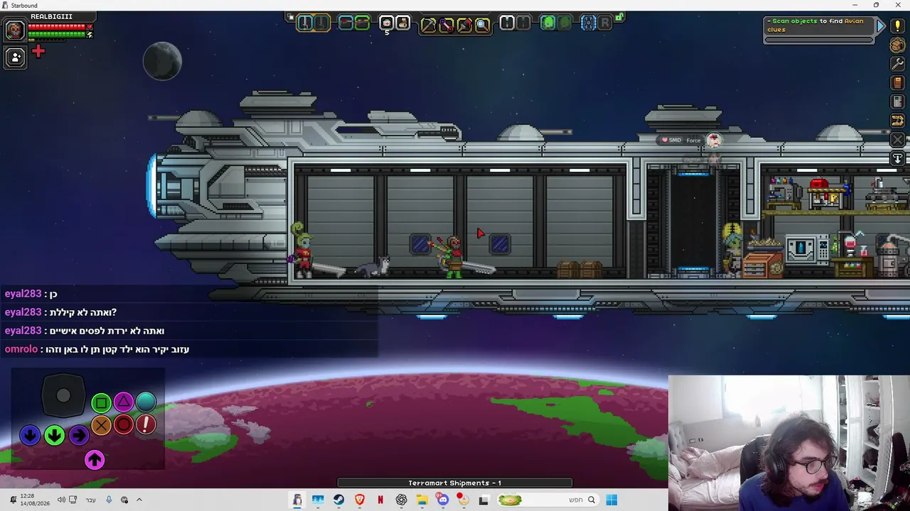
Task: Click the green down-arrow overlay button
Action: [x=54, y=435]
